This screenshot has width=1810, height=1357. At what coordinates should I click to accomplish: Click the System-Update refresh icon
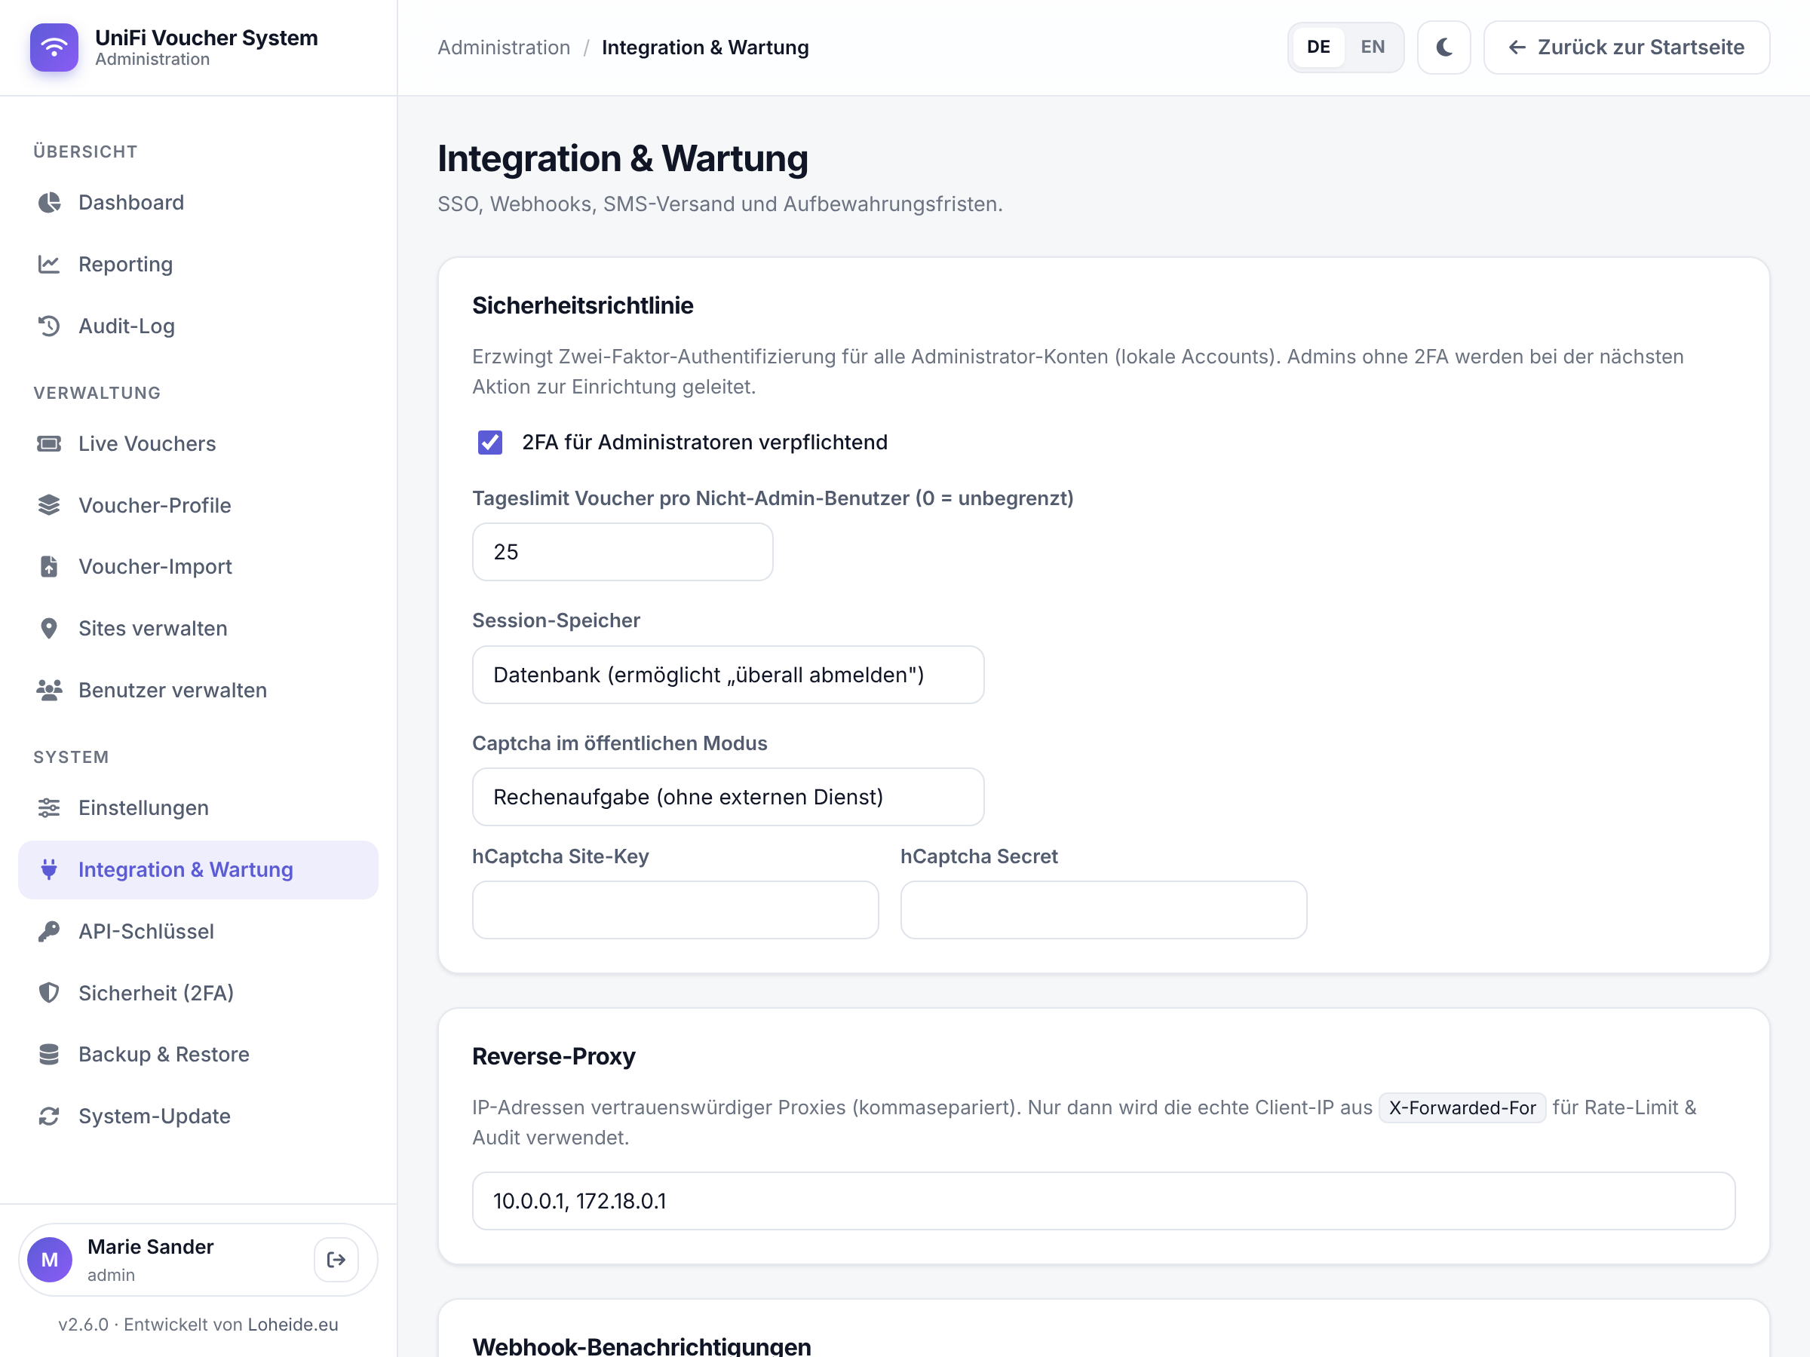click(49, 1116)
